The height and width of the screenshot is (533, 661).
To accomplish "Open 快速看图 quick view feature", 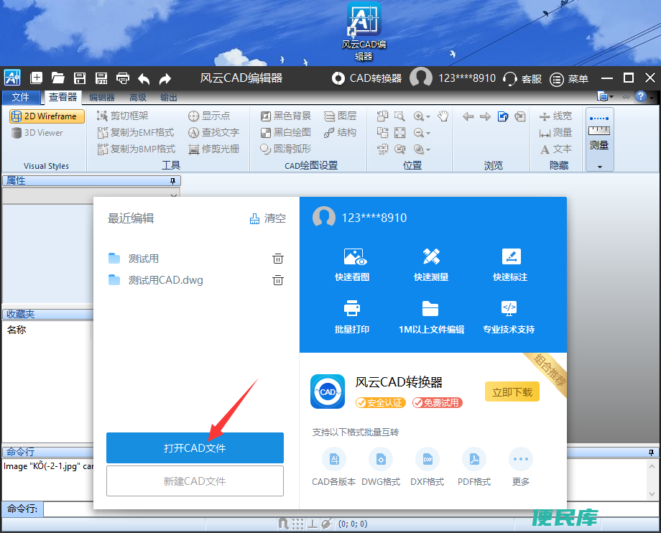I will pyautogui.click(x=352, y=264).
